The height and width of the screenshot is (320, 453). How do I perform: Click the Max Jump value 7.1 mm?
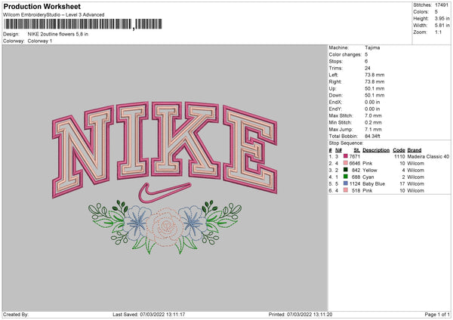[x=373, y=129]
